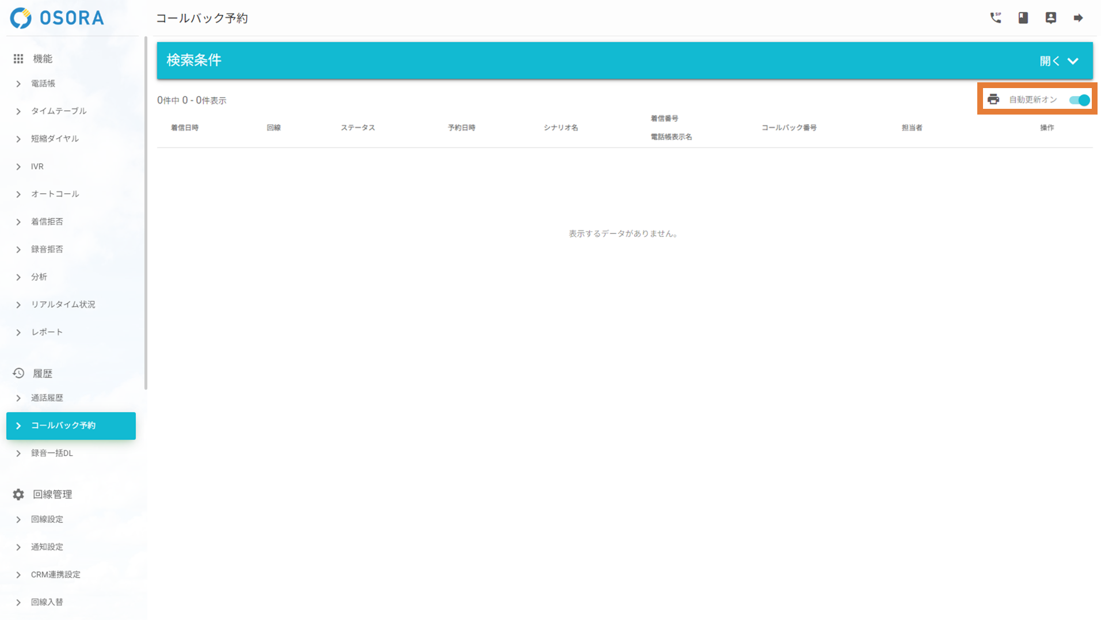Go to 録音一括DL page
Viewport: 1101px width, 620px height.
pos(52,453)
